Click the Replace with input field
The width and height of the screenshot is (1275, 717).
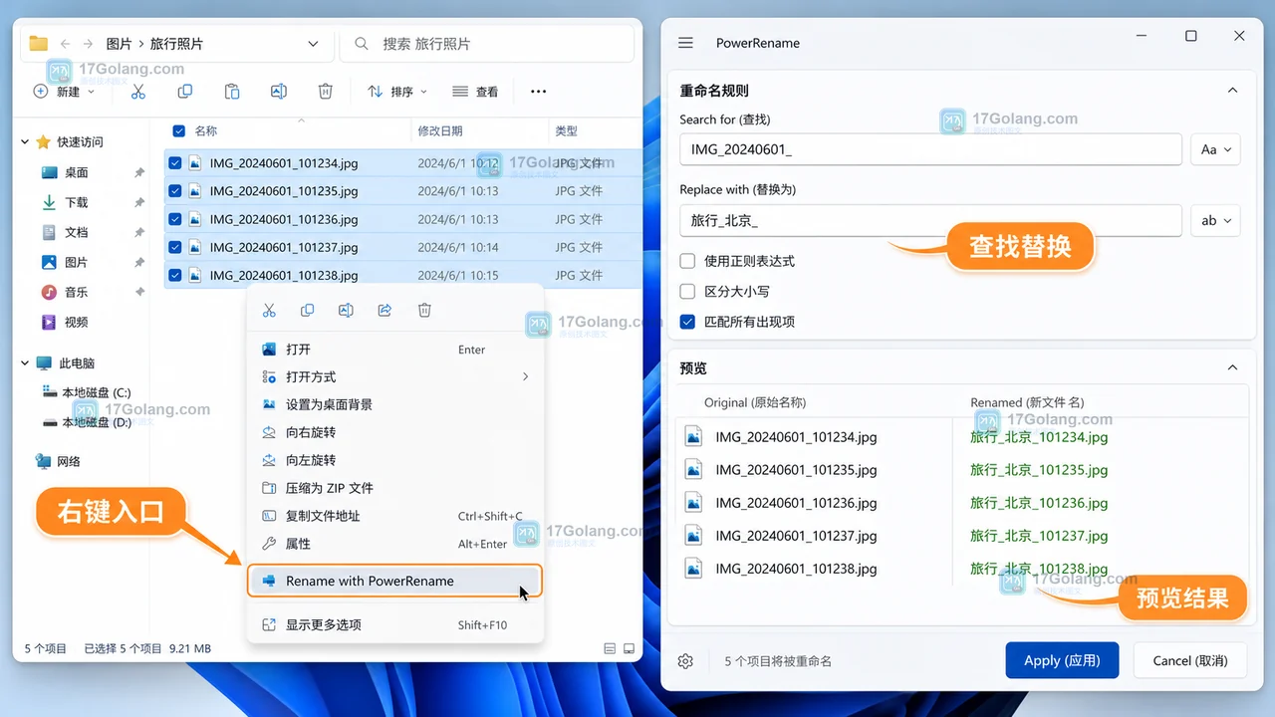(930, 220)
